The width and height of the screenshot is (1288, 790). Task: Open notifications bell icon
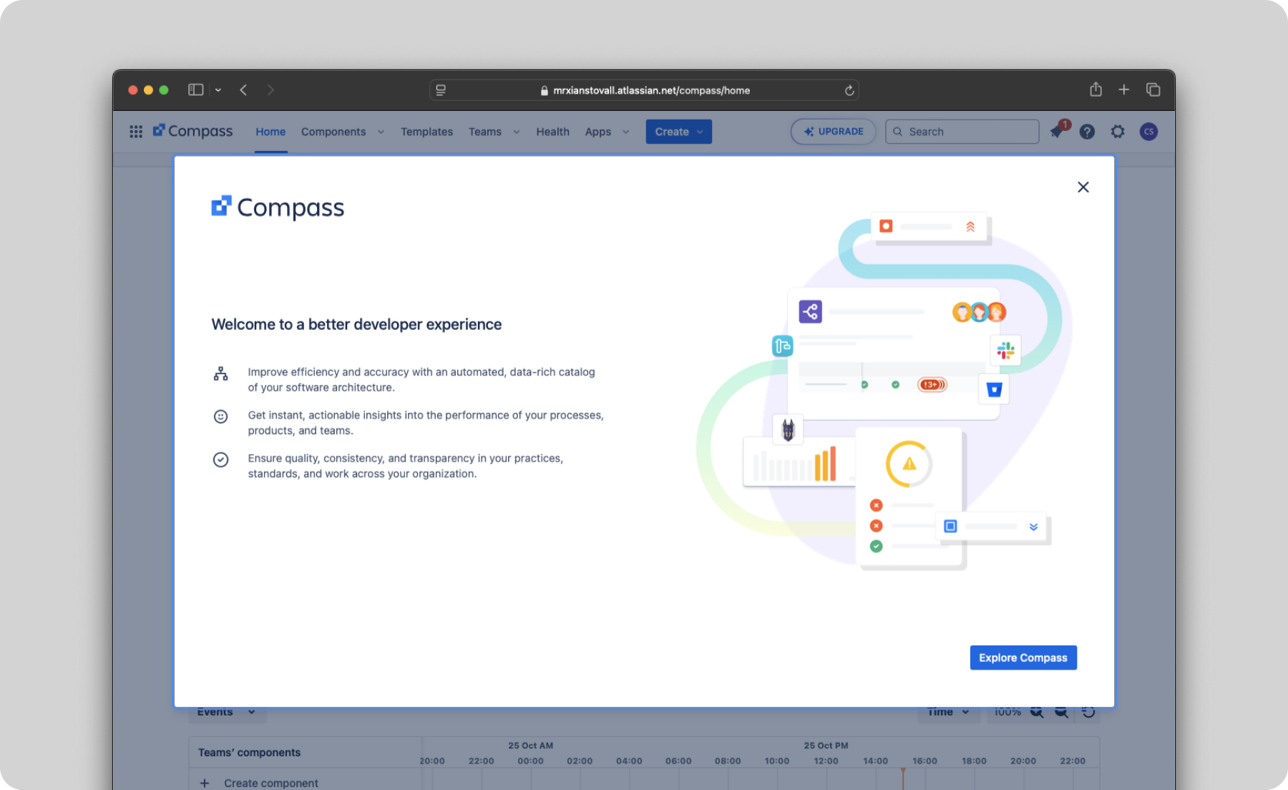1057,132
